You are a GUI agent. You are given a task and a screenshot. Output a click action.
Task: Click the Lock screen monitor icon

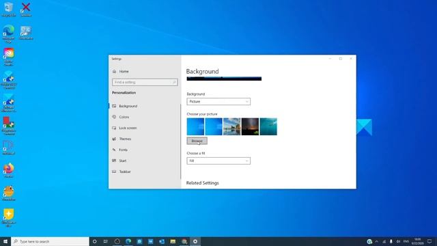[x=114, y=128]
